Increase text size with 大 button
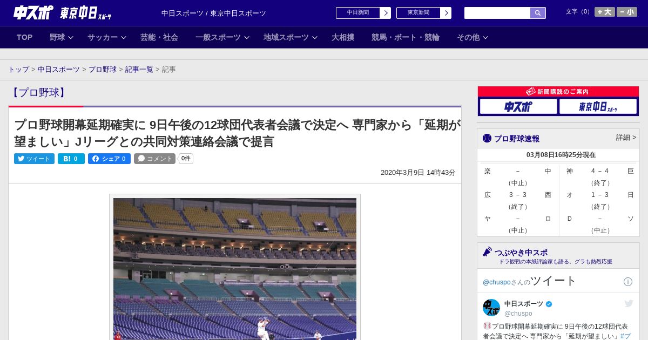Viewport: 648px width, 340px height. click(605, 12)
